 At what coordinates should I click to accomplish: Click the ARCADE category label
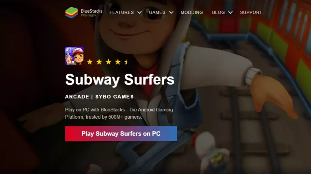click(77, 97)
